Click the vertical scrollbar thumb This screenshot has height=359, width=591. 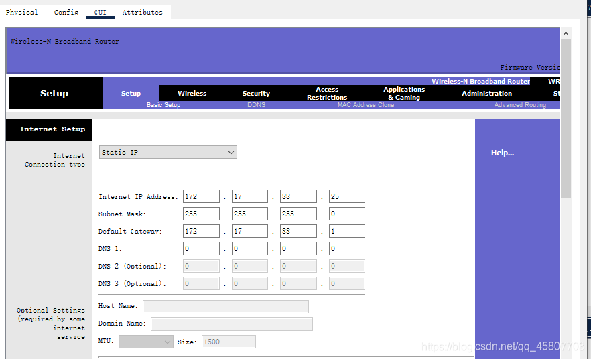point(566,119)
